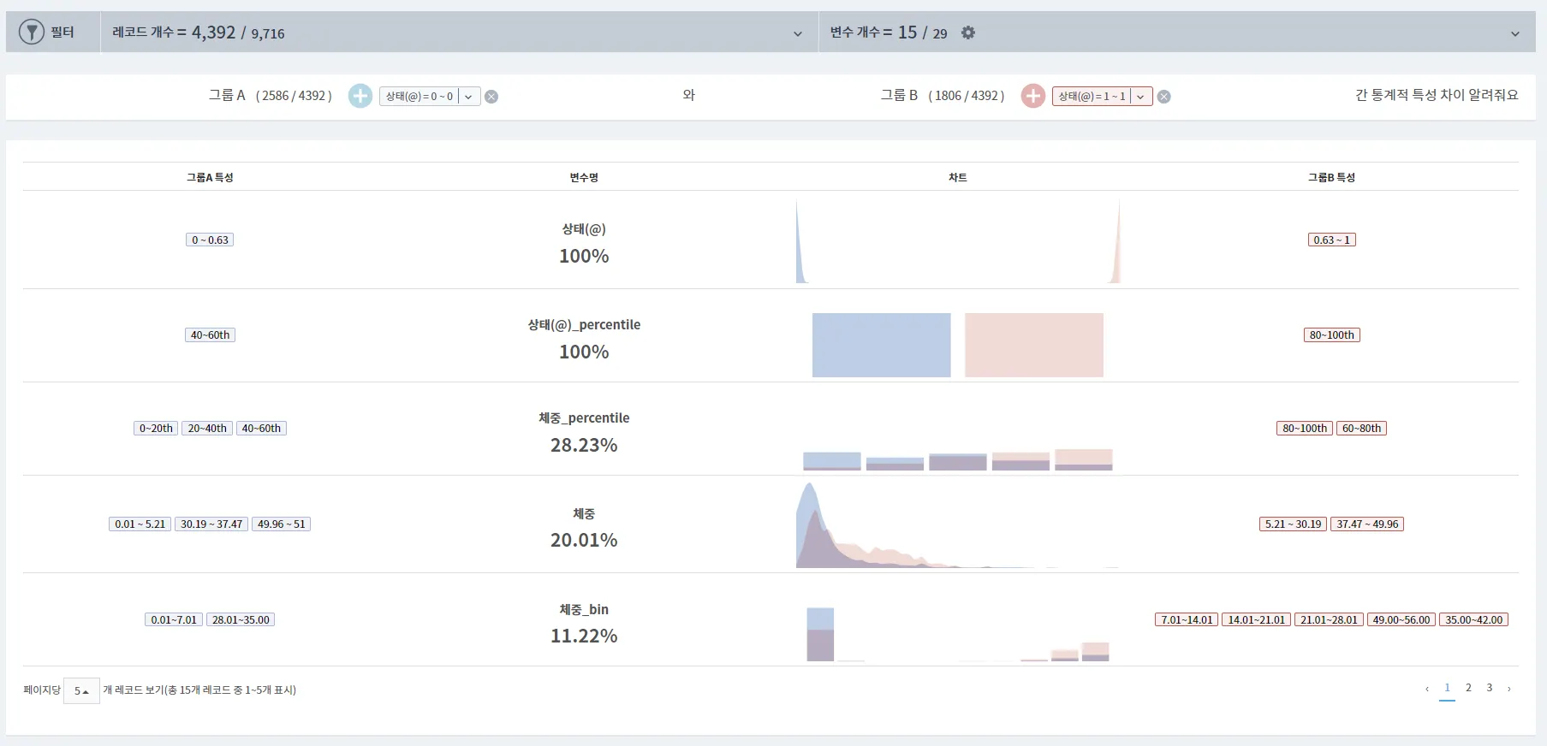
Task: Go to previous page arrow
Action: coord(1427,689)
